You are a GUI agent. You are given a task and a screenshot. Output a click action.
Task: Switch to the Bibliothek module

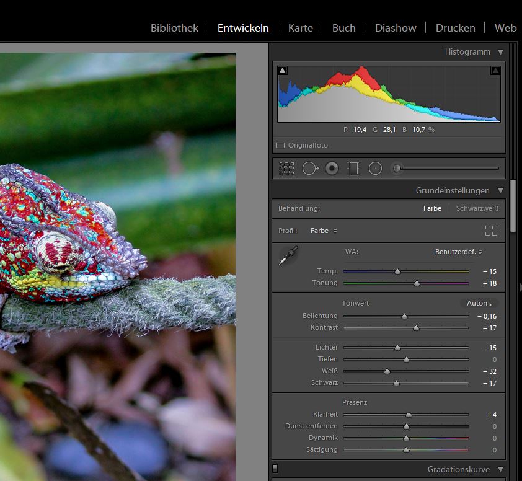pyautogui.click(x=174, y=27)
